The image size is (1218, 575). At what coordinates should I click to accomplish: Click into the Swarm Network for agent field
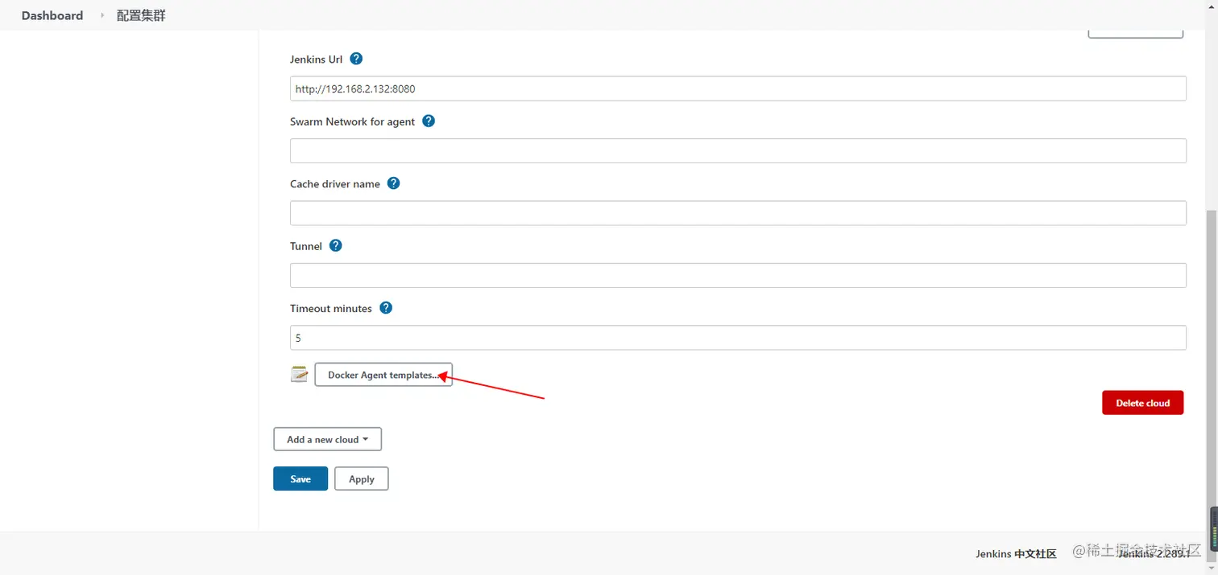point(737,150)
